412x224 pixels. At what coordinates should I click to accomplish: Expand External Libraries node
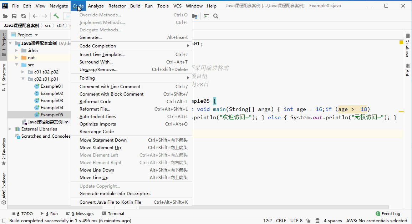coord(10,129)
